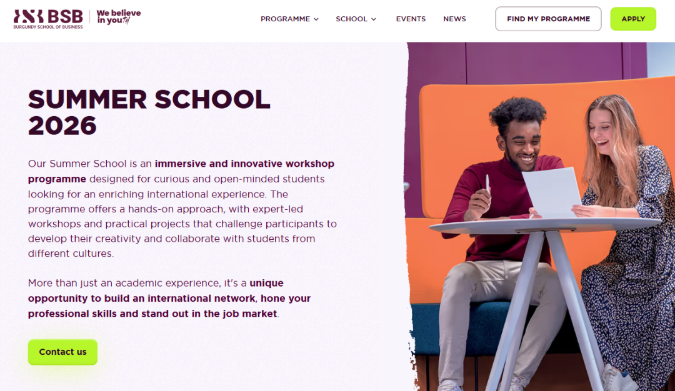
Task: Click the Contact us button
Action: (63, 352)
